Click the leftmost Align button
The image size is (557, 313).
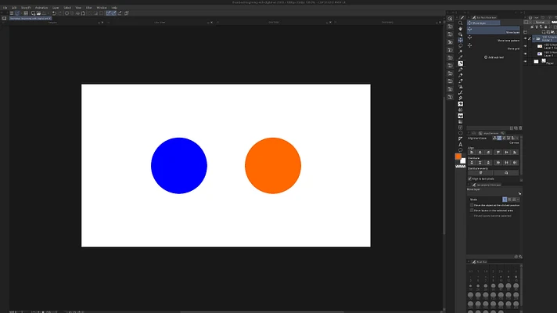pos(472,152)
